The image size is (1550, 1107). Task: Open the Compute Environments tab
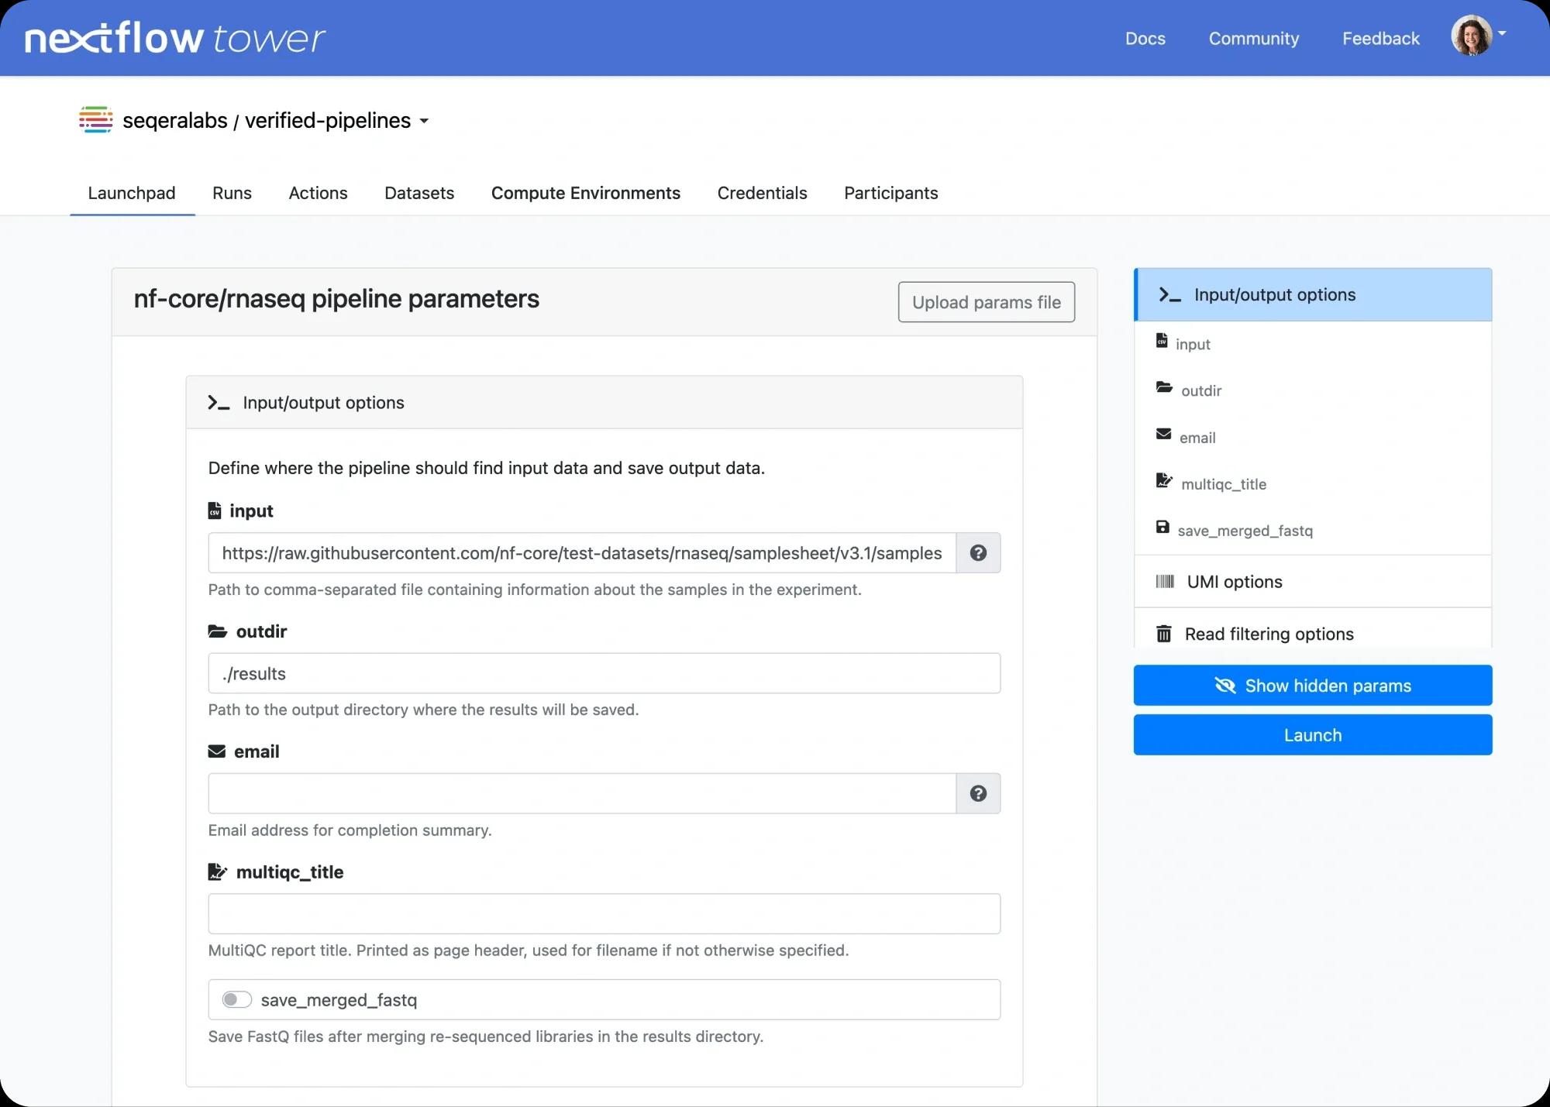pos(585,193)
